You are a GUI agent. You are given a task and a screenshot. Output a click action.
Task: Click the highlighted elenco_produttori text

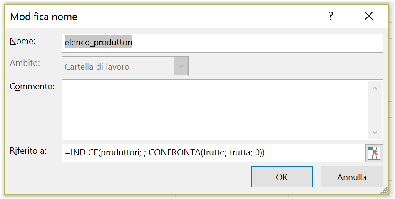click(x=98, y=42)
